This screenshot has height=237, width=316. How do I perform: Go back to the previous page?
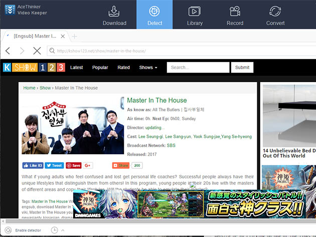pos(8,51)
